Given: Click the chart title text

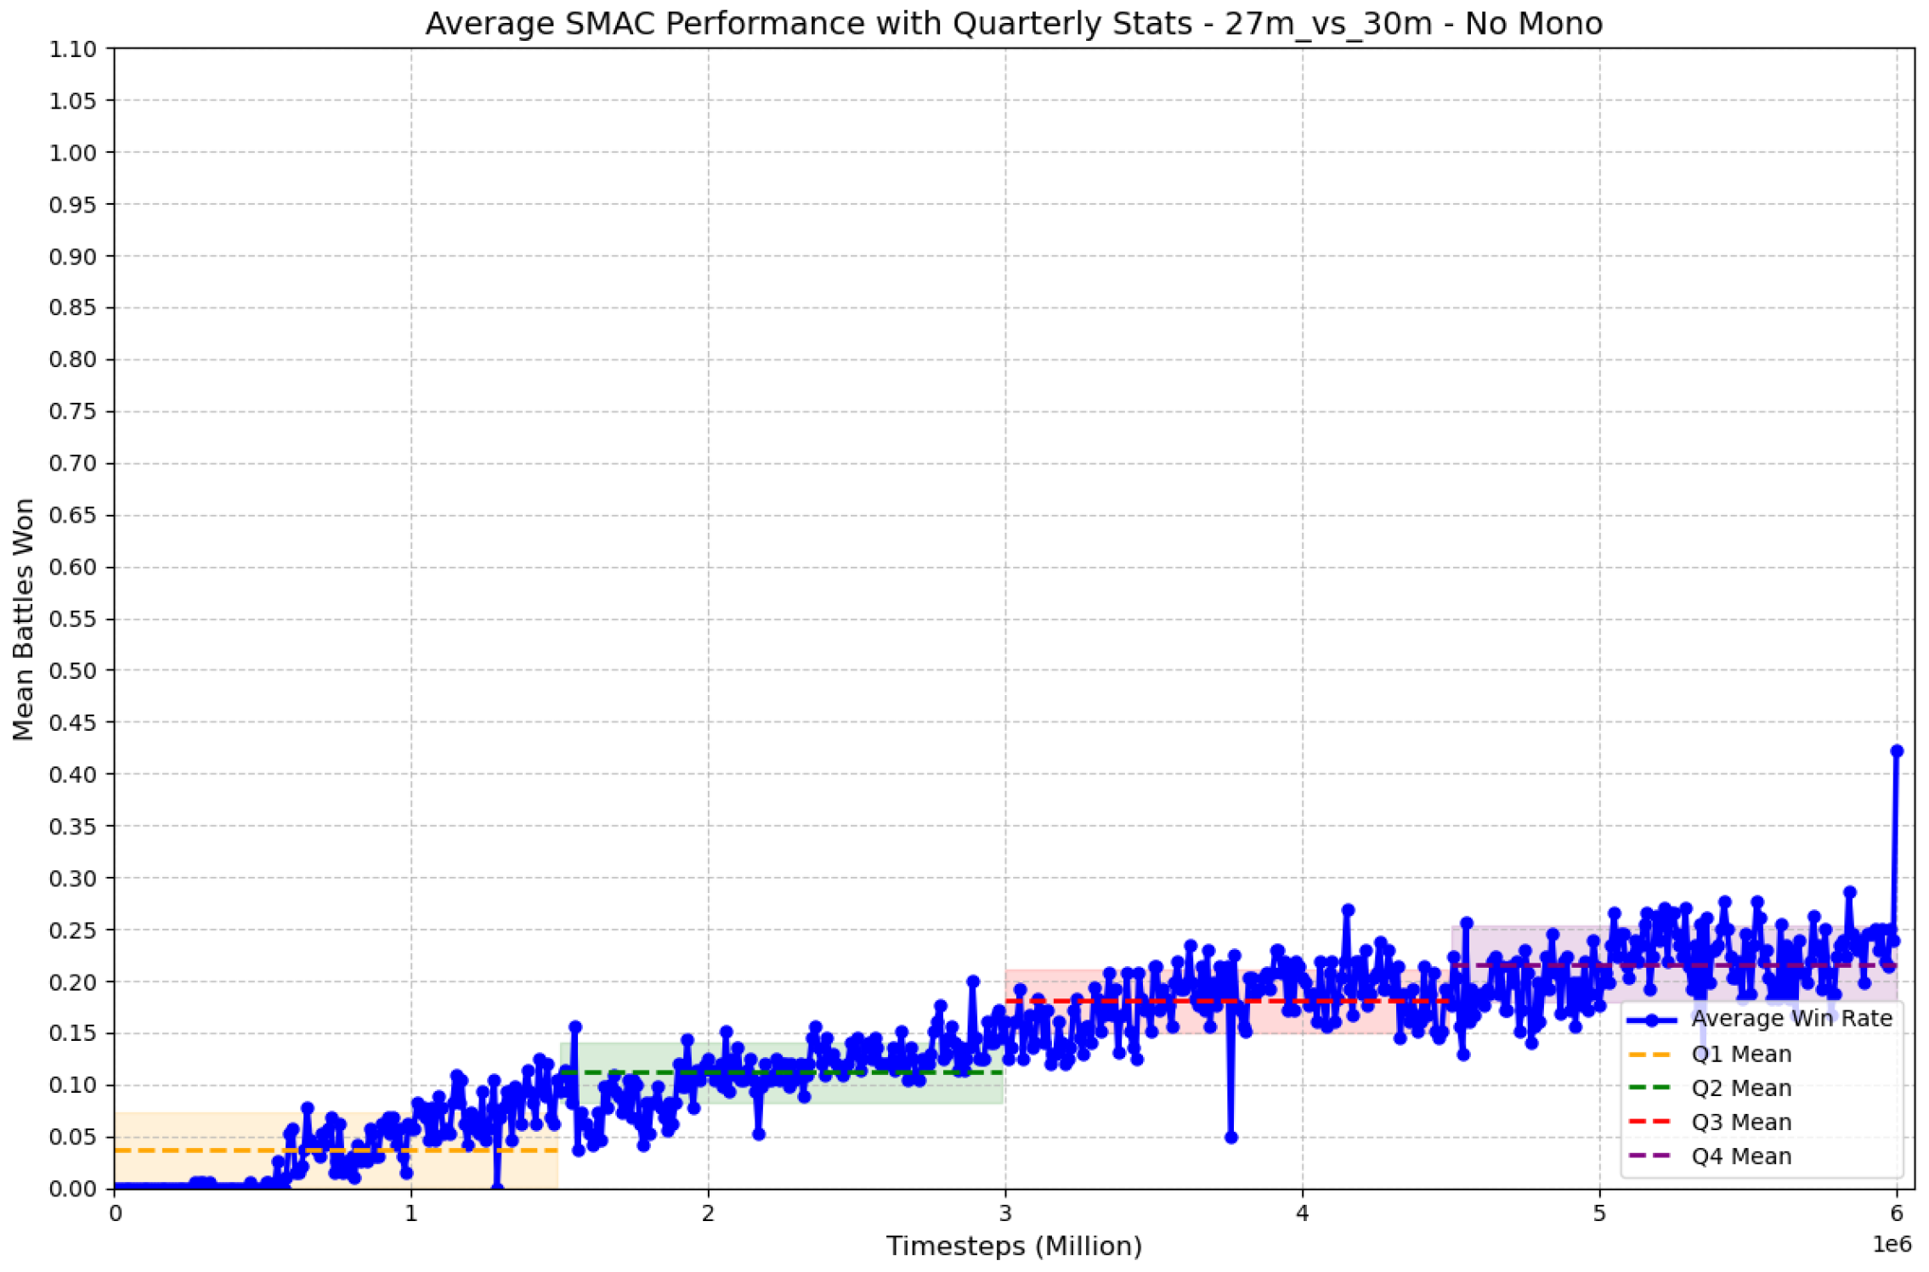Looking at the screenshot, I should (1013, 23).
